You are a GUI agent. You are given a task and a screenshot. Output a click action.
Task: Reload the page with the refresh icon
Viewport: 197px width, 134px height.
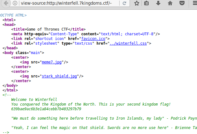click(x=124, y=3)
